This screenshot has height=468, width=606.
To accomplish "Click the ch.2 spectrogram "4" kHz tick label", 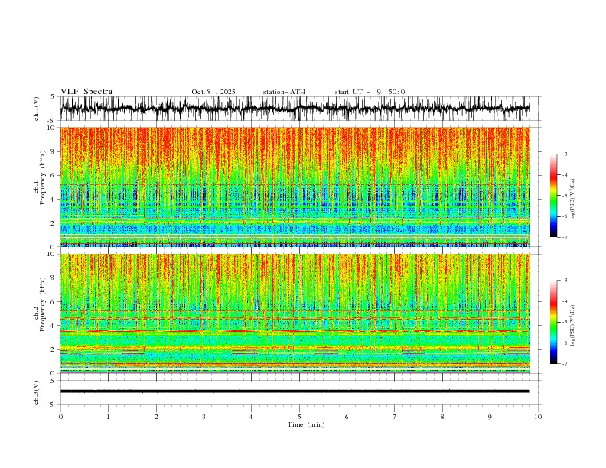I will (54, 326).
